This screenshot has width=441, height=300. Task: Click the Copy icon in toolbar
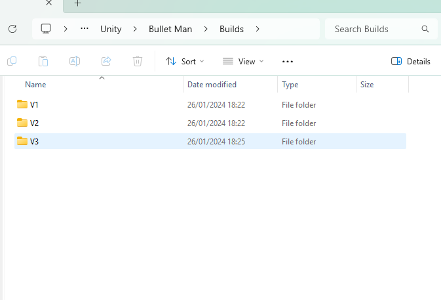click(x=12, y=61)
